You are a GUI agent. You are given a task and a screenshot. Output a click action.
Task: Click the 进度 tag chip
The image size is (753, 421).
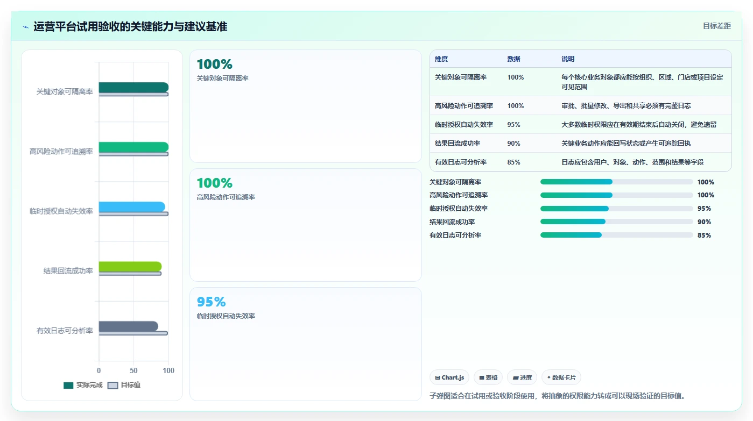coord(522,377)
